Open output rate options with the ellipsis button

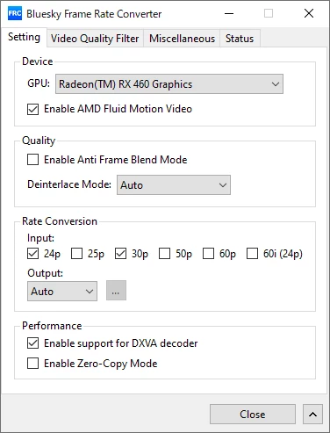[116, 291]
